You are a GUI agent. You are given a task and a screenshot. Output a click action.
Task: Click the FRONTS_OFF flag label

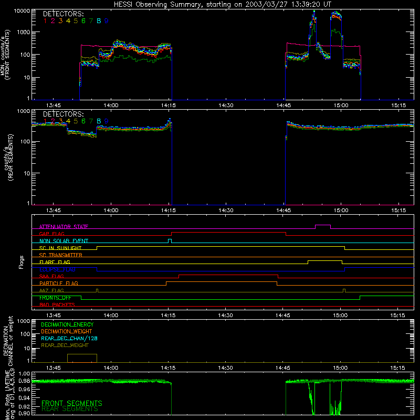(x=56, y=298)
